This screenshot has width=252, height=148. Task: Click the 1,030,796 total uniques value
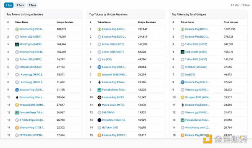pyautogui.click(x=230, y=29)
